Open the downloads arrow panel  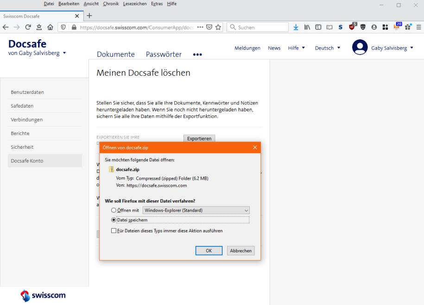296,27
